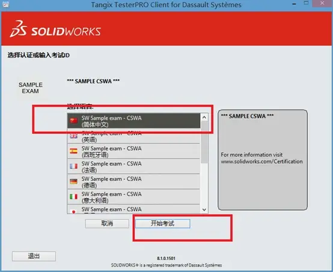Click the France flag icon

click(74, 166)
